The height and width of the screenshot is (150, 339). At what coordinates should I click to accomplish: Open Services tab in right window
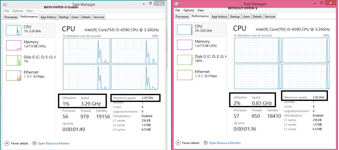[x=270, y=16]
